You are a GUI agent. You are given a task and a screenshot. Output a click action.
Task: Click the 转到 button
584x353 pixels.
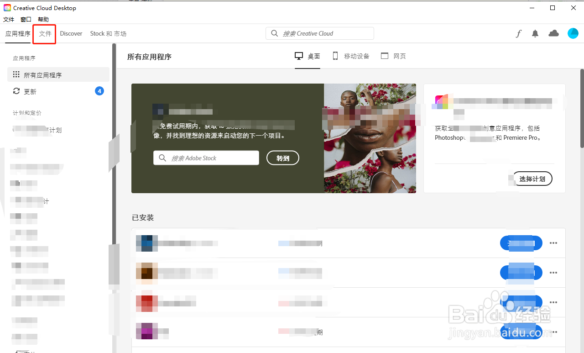[x=283, y=158]
